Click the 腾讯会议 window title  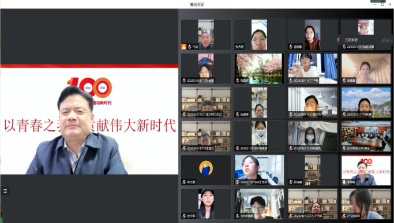pyautogui.click(x=197, y=5)
